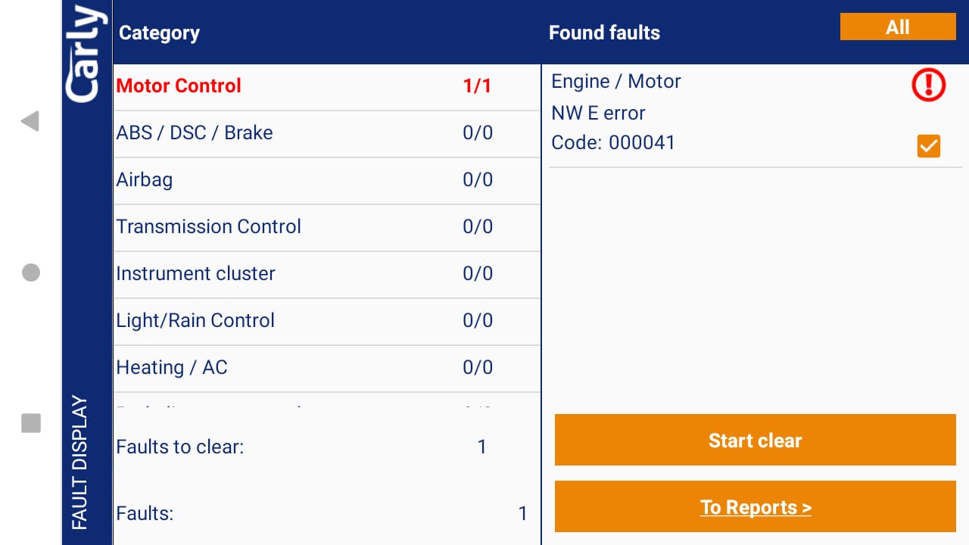Toggle the All faults filter button
Viewport: 969px width, 545px height.
point(898,27)
